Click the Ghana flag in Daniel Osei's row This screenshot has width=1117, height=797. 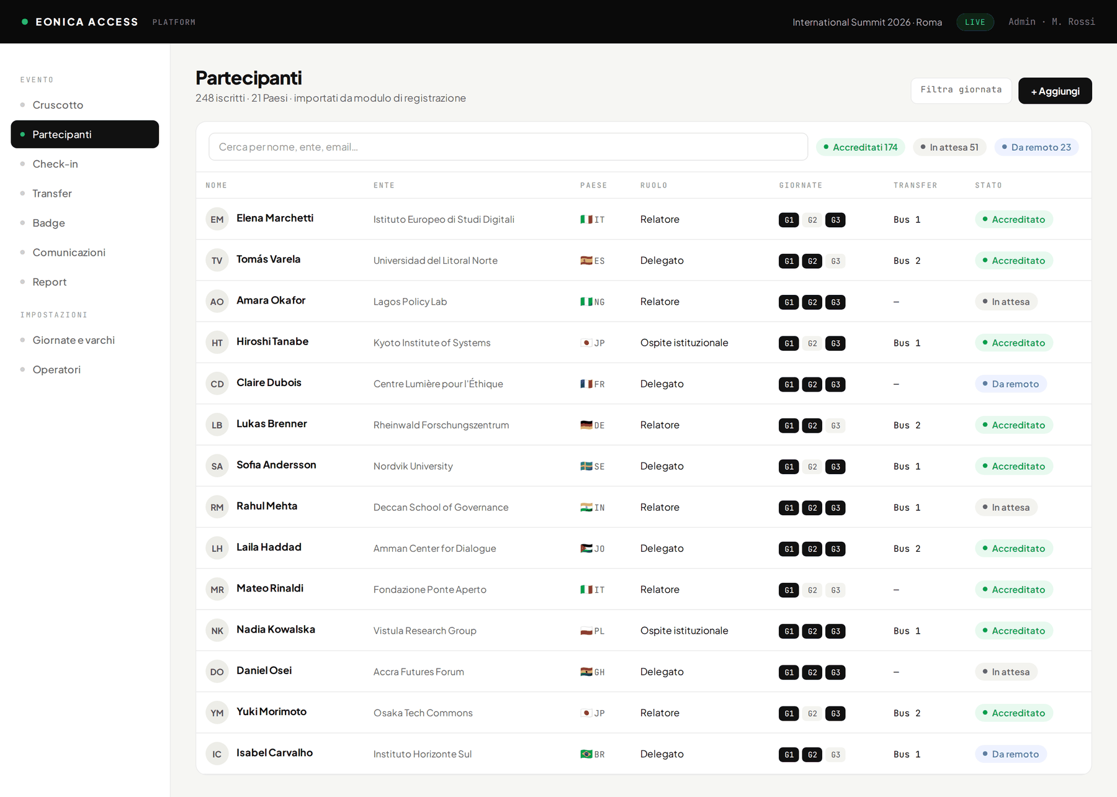click(586, 672)
